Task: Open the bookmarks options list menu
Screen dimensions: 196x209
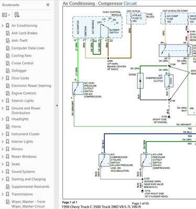Action: pos(6,15)
